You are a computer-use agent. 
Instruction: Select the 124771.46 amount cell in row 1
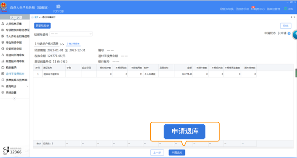[x=183, y=74]
